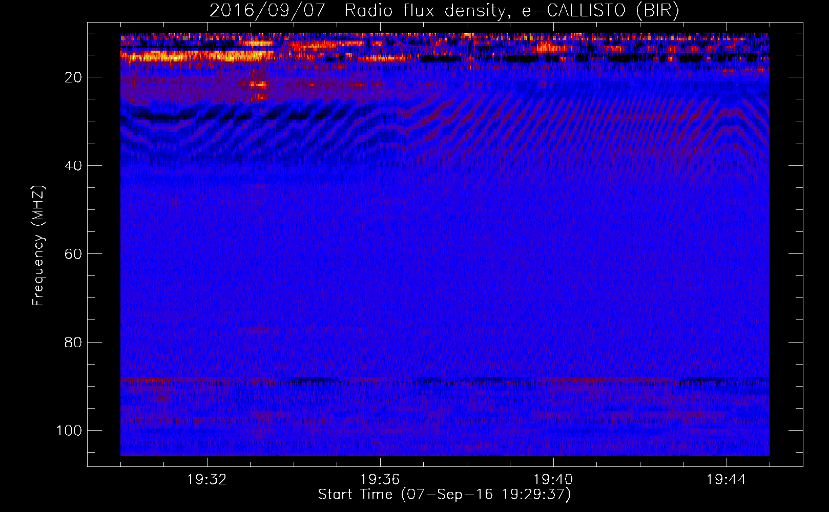This screenshot has width=829, height=512.
Task: Click the 20 frequency tick label
Action: click(74, 77)
